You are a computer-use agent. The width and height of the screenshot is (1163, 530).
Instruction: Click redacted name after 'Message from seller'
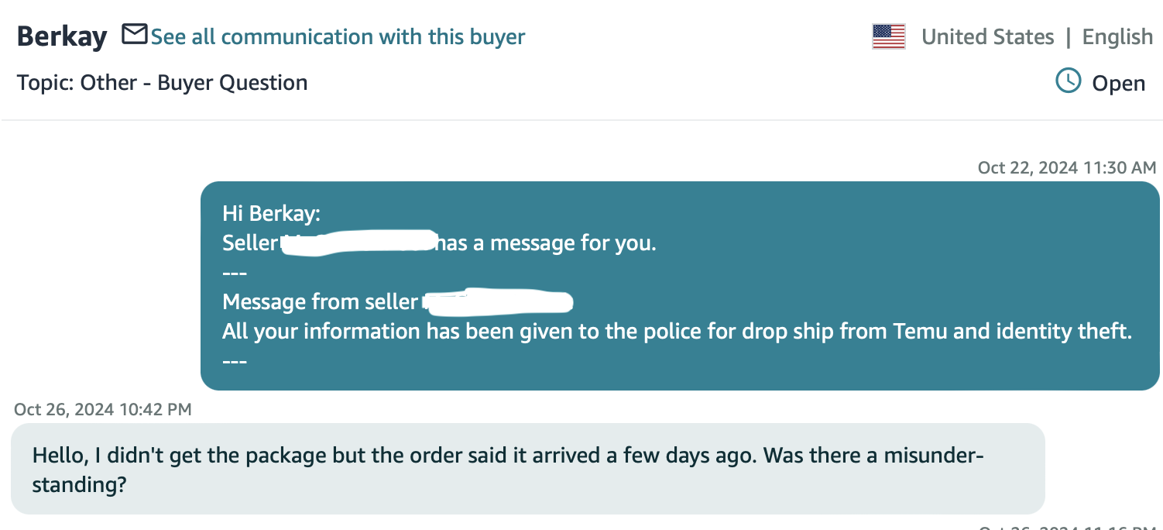[498, 301]
